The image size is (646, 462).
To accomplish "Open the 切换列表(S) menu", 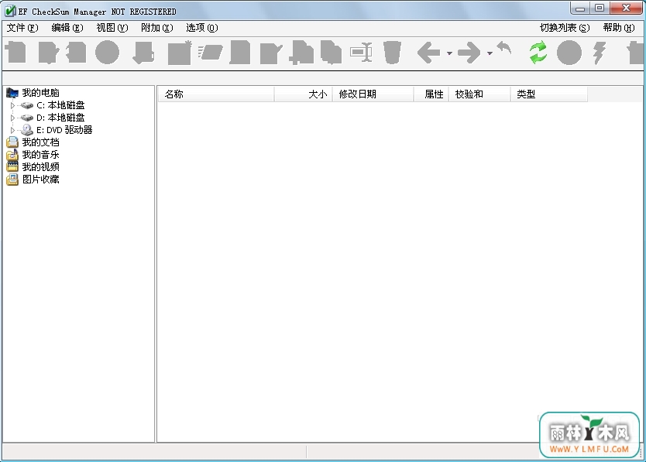I will [565, 28].
